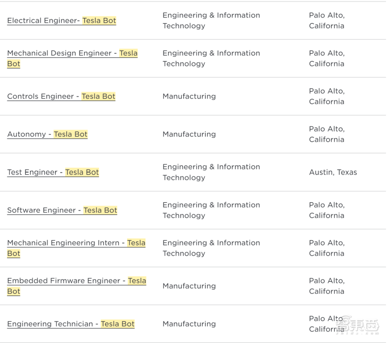This screenshot has height=343, width=388.
Task: Click Manufacturing category in Autonomy row
Action: pyautogui.click(x=189, y=134)
